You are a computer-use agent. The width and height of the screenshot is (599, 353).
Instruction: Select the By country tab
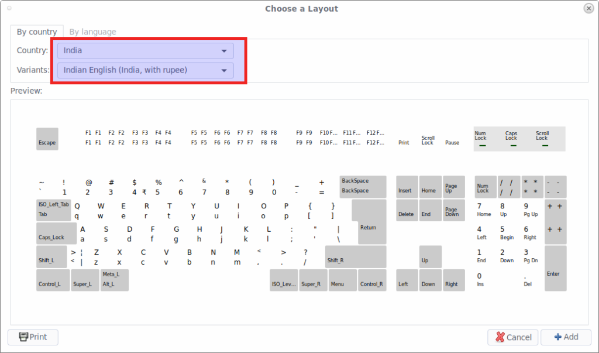pos(37,32)
